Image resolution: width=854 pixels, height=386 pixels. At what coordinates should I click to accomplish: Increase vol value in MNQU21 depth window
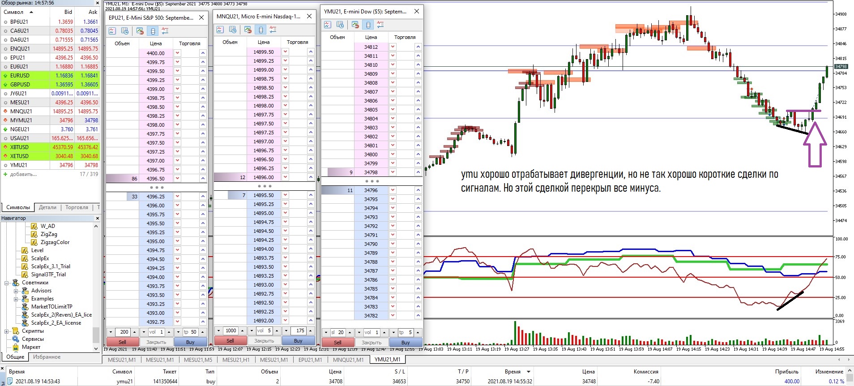coord(277,330)
